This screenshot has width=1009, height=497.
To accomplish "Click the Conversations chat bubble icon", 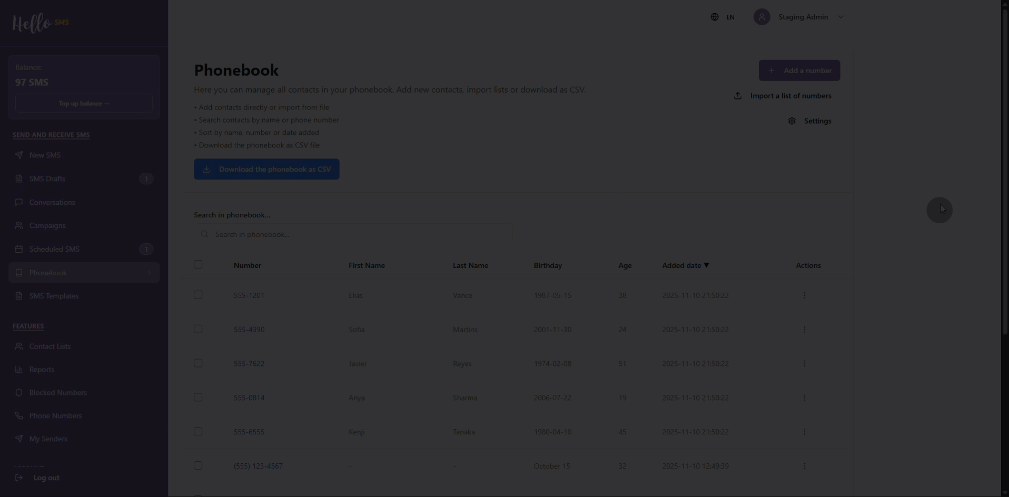I will click(x=19, y=202).
